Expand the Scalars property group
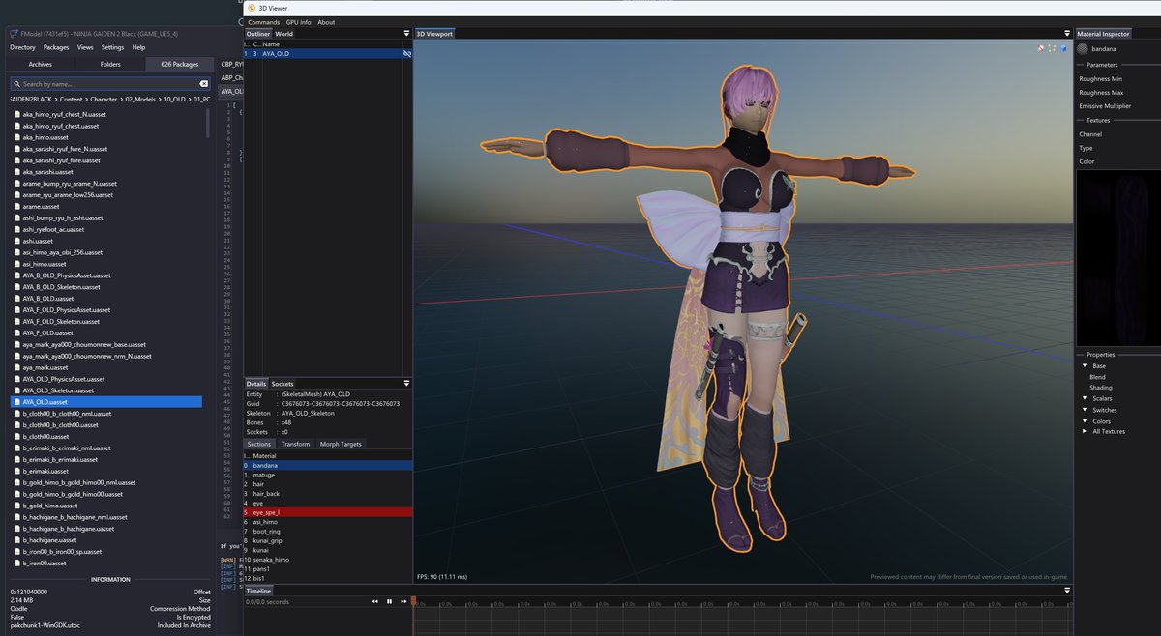Screen dimensions: 1161x636 pos(1085,398)
